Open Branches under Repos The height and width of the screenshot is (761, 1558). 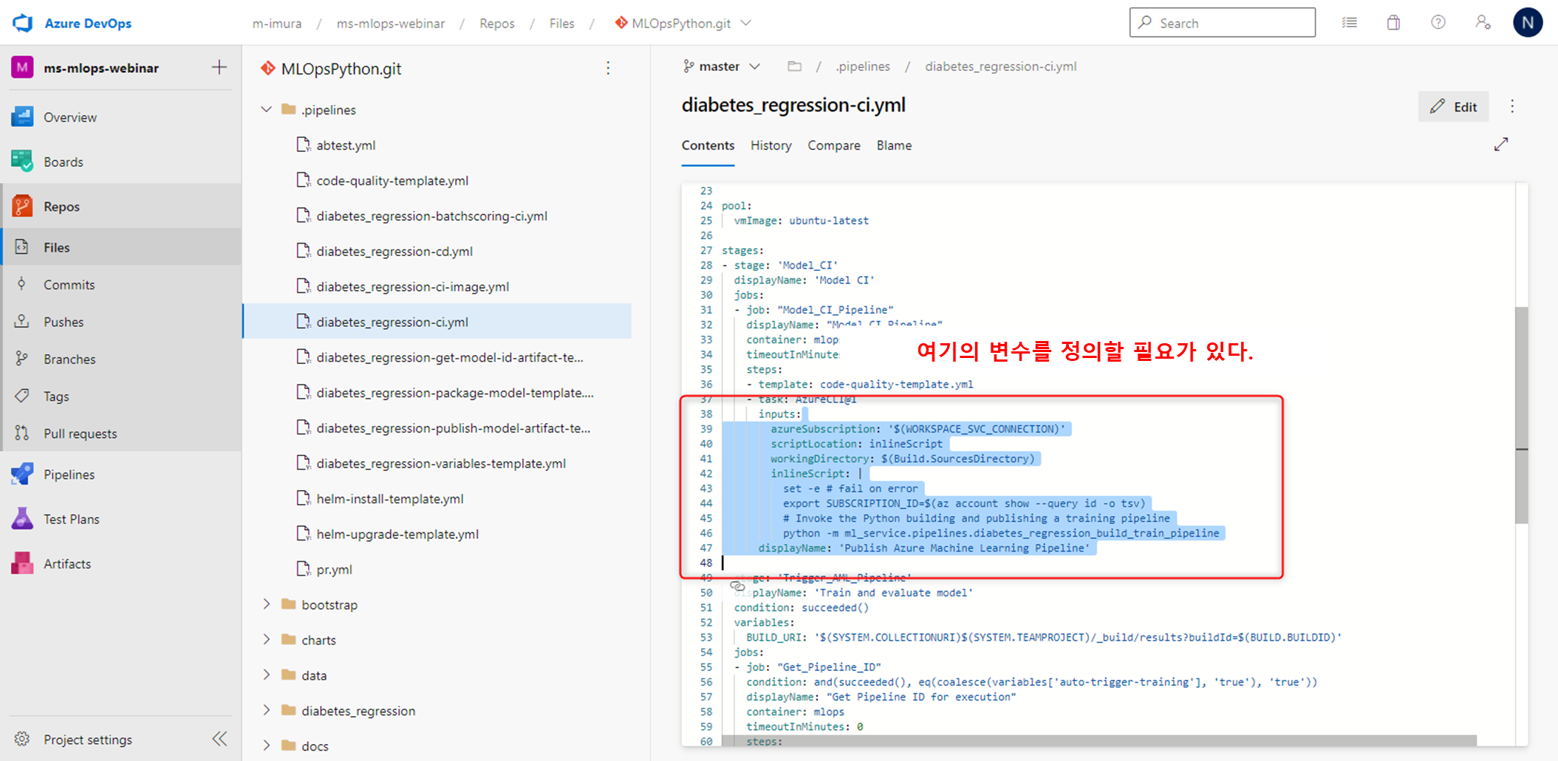pos(69,359)
